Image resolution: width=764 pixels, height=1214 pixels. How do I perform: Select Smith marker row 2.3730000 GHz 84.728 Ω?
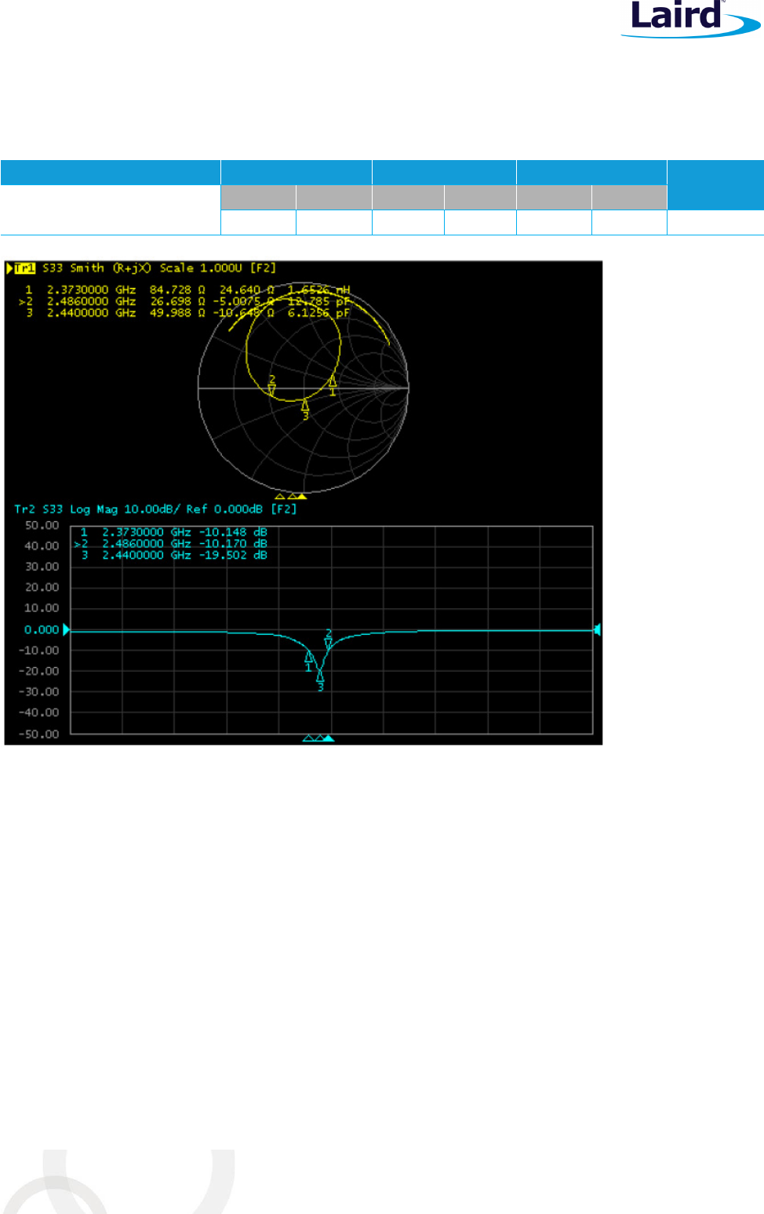tap(187, 290)
